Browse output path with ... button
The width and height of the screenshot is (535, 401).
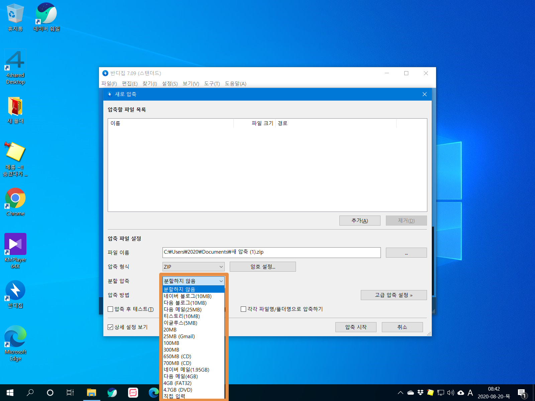406,253
